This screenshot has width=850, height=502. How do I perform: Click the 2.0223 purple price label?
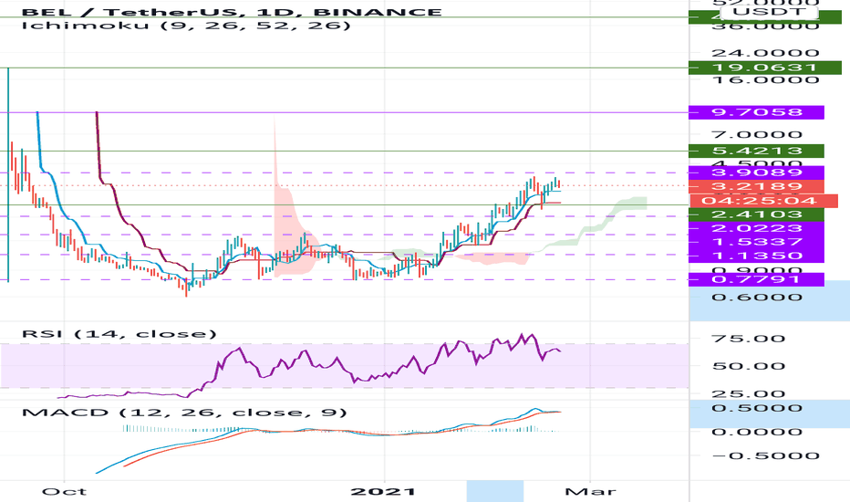(x=756, y=228)
